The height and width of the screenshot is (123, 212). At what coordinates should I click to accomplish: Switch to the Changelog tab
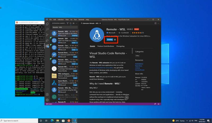click(120, 46)
